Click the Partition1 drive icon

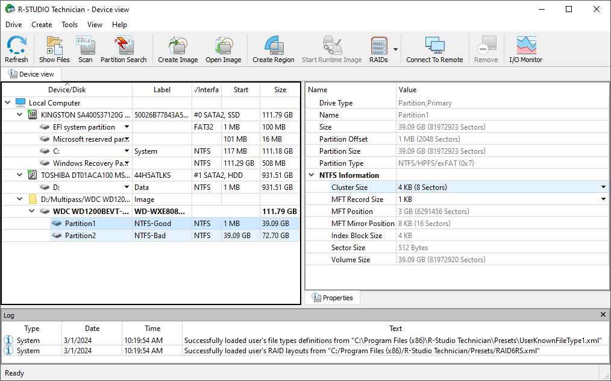pos(57,224)
